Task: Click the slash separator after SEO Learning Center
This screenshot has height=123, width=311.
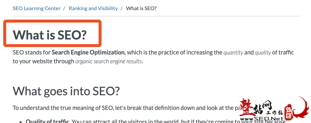Action: point(65,8)
